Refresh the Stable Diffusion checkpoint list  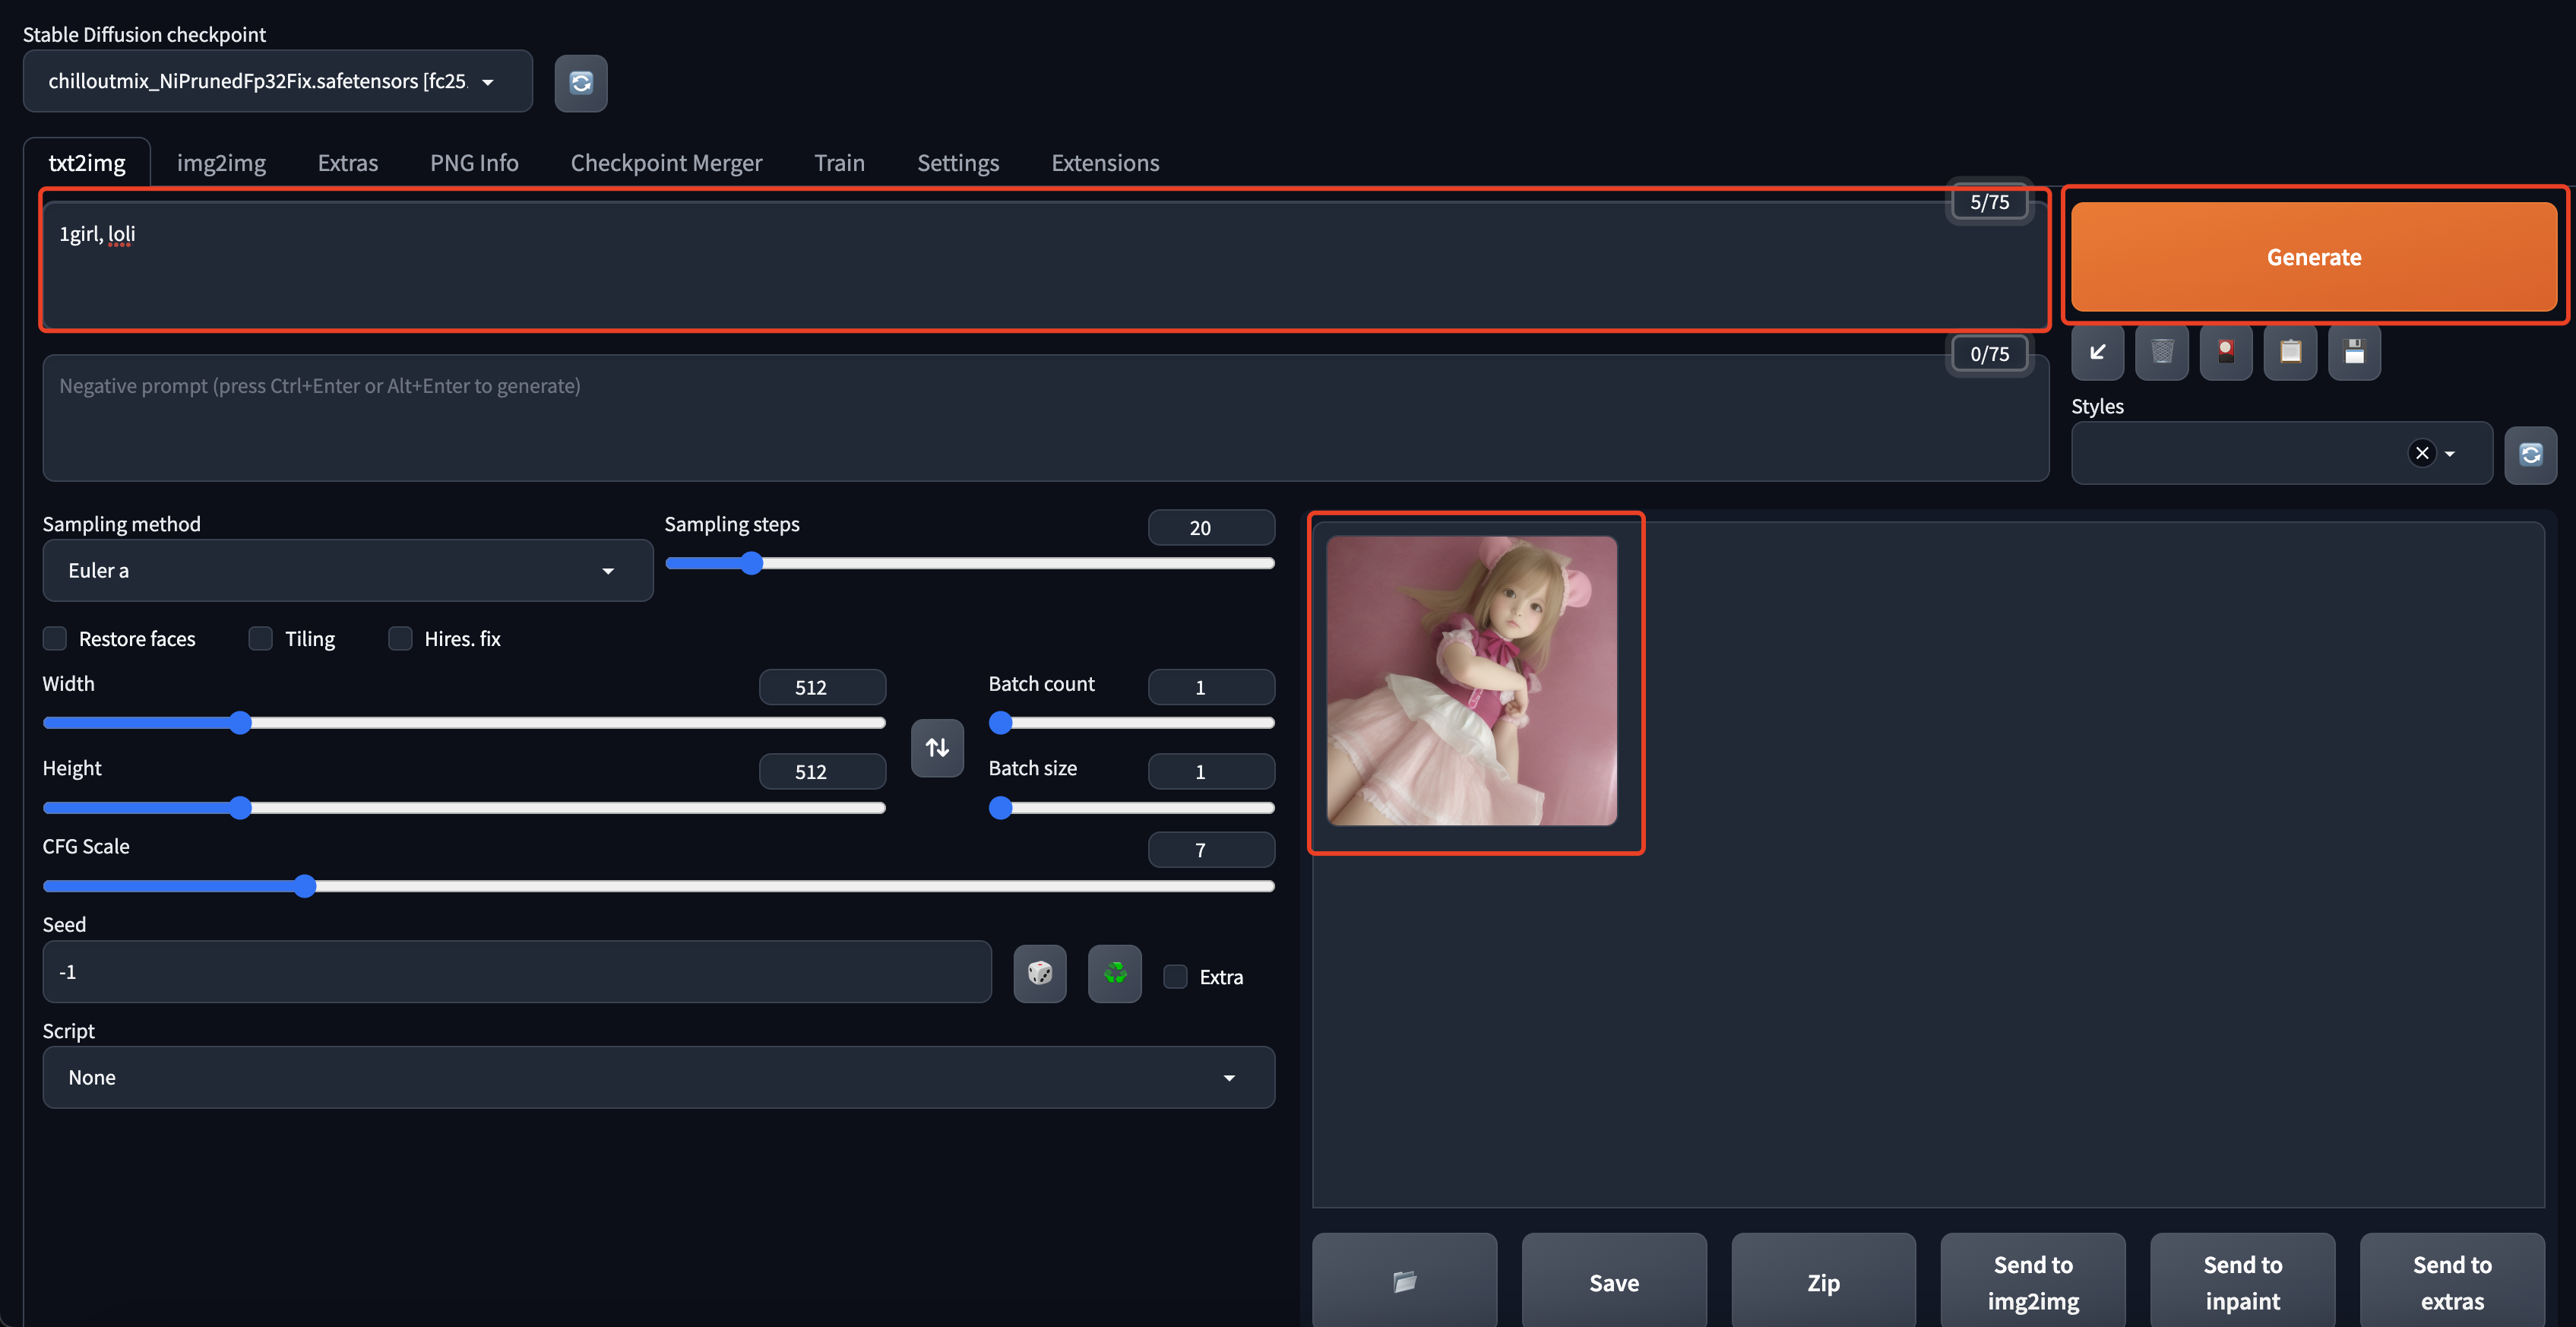[581, 83]
